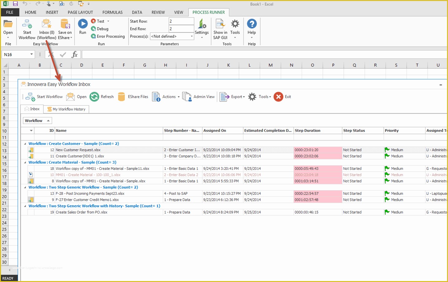Open the REVIEW ribbon tab
Image resolution: width=448 pixels, height=282 pixels.
click(x=158, y=12)
